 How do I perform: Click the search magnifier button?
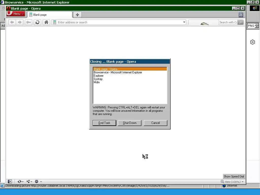click(241, 22)
